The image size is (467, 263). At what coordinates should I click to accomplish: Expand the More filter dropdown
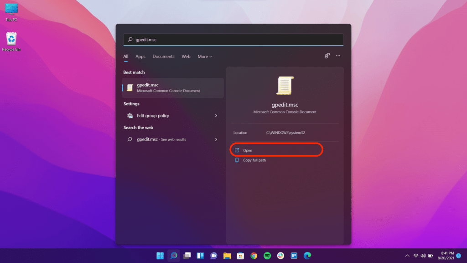pos(205,56)
